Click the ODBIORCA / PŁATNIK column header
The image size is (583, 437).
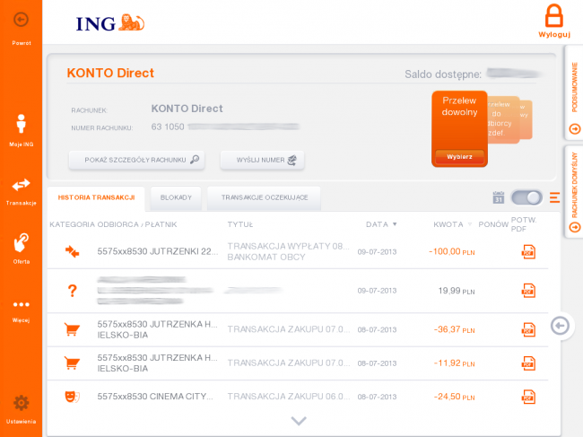pos(137,224)
